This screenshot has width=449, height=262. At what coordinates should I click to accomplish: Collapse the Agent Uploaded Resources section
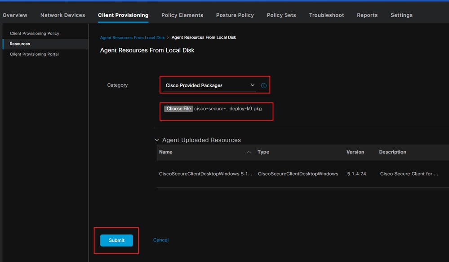[157, 140]
